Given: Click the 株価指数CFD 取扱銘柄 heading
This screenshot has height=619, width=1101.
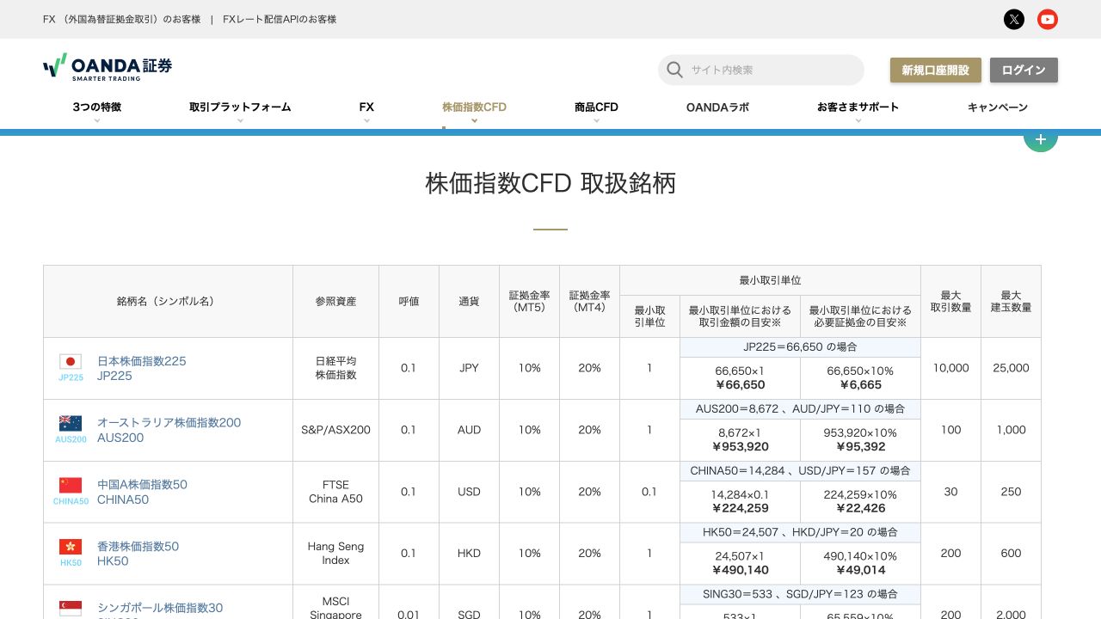Looking at the screenshot, I should [550, 183].
